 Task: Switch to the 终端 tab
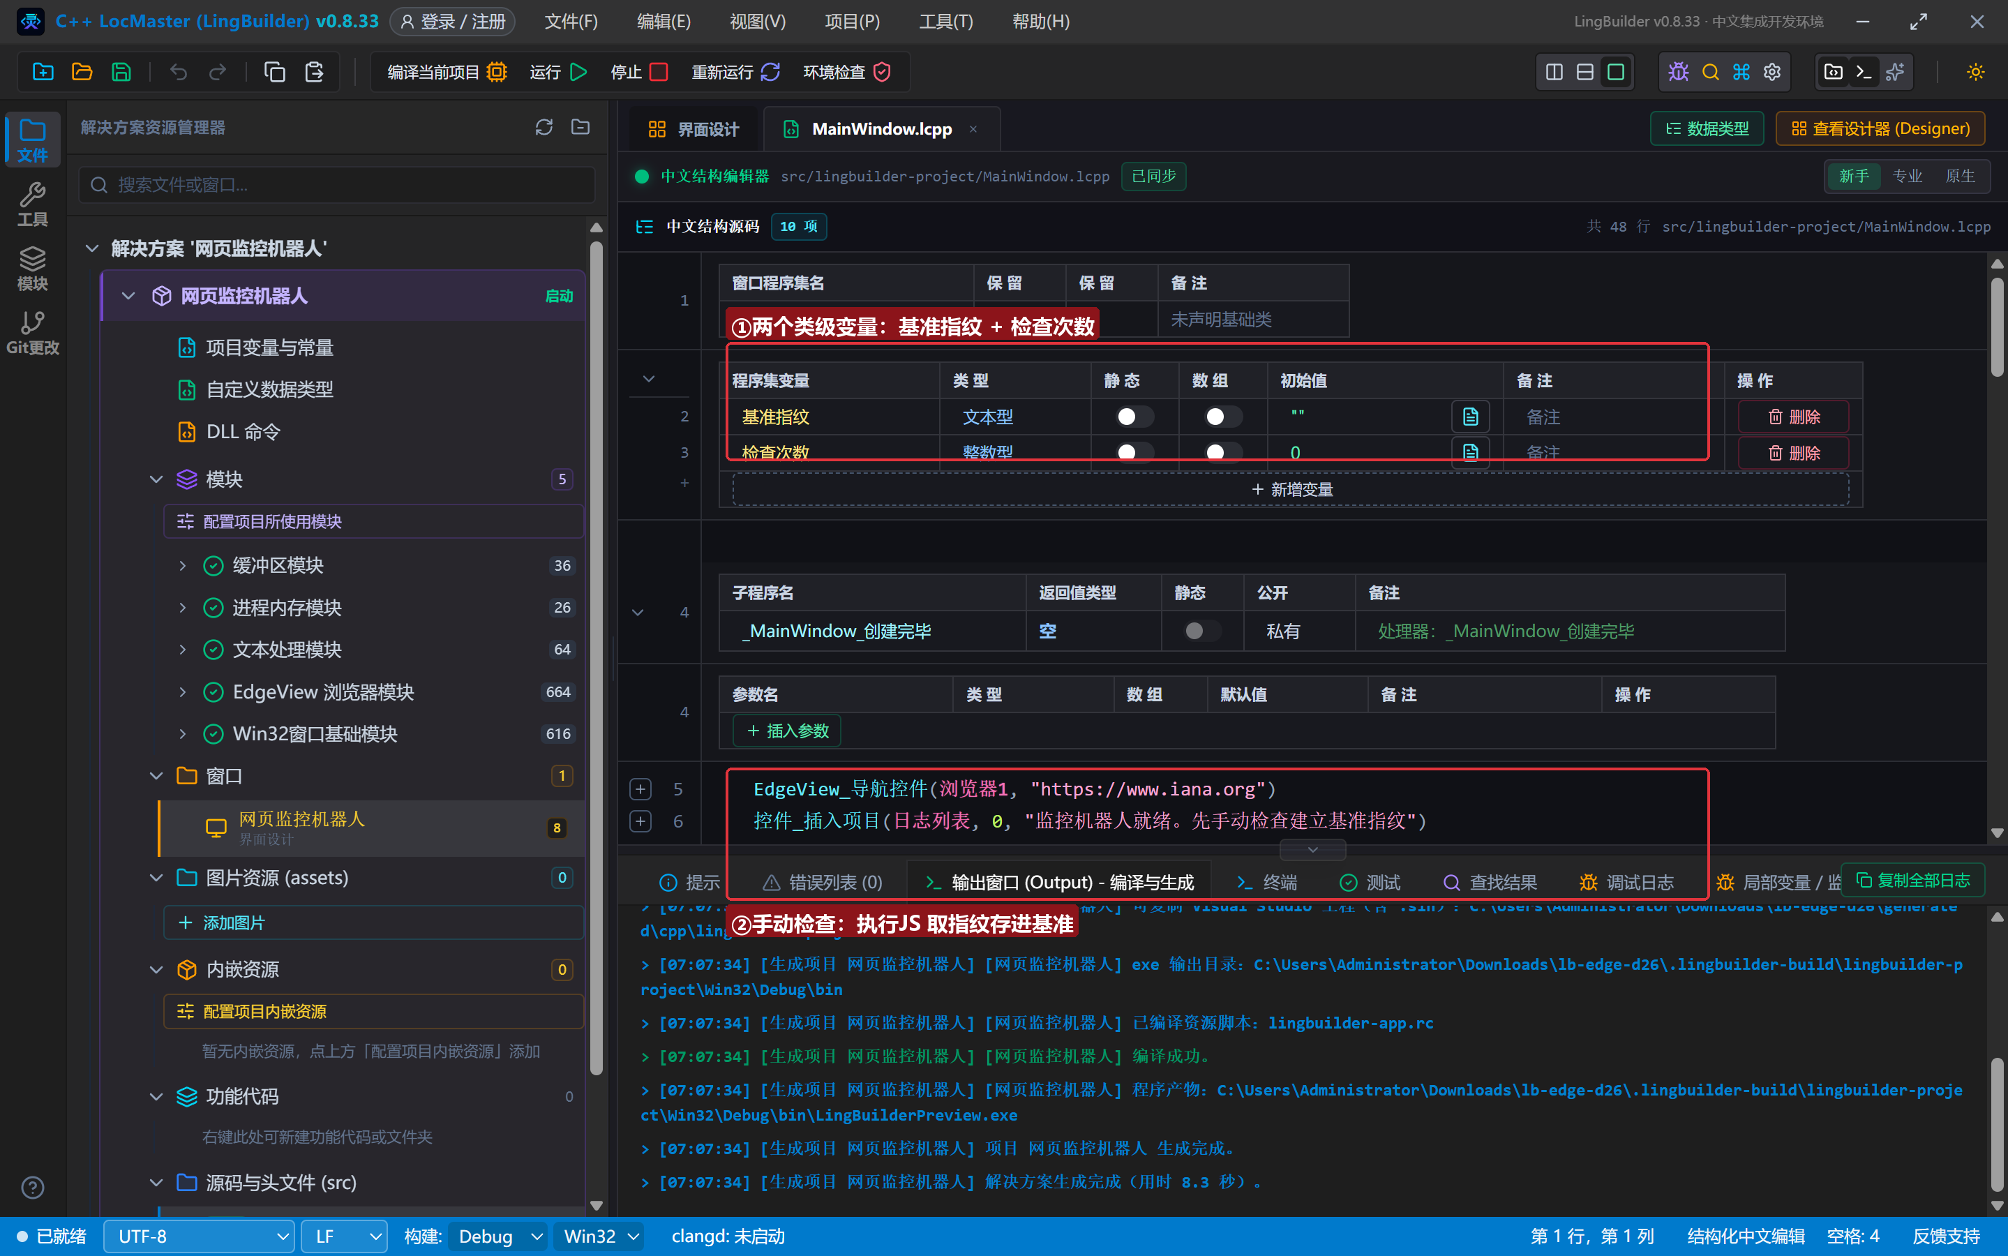[x=1267, y=882]
